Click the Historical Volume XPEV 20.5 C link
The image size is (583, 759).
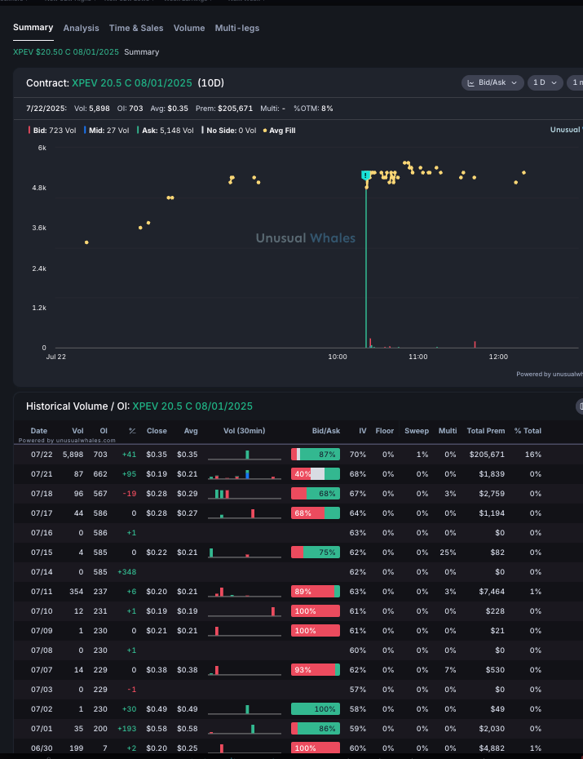pyautogui.click(x=192, y=406)
